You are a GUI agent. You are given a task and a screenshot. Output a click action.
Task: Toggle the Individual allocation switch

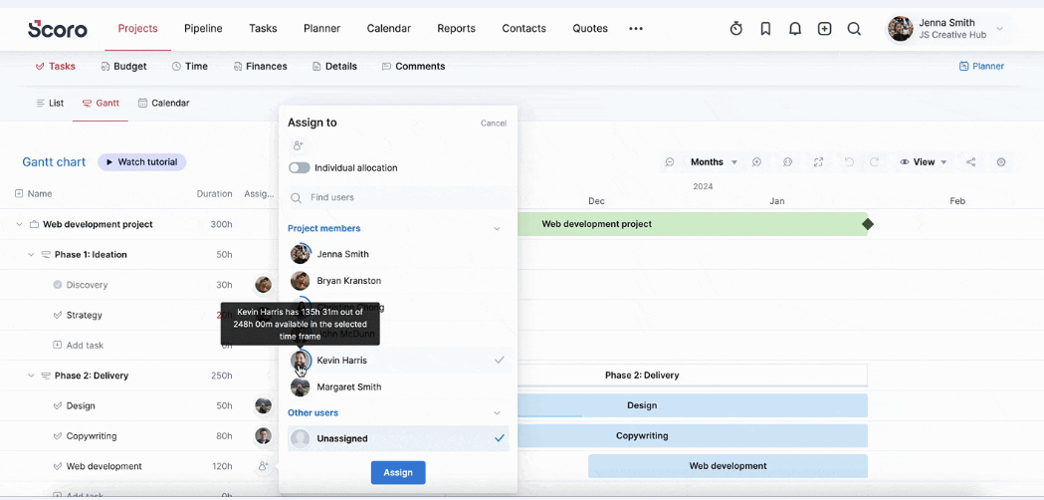299,168
